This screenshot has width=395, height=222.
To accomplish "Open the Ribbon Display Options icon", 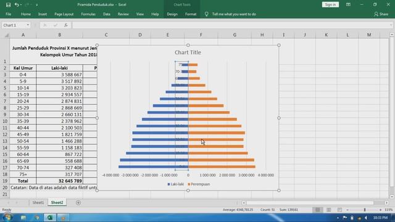I will pyautogui.click(x=348, y=4).
